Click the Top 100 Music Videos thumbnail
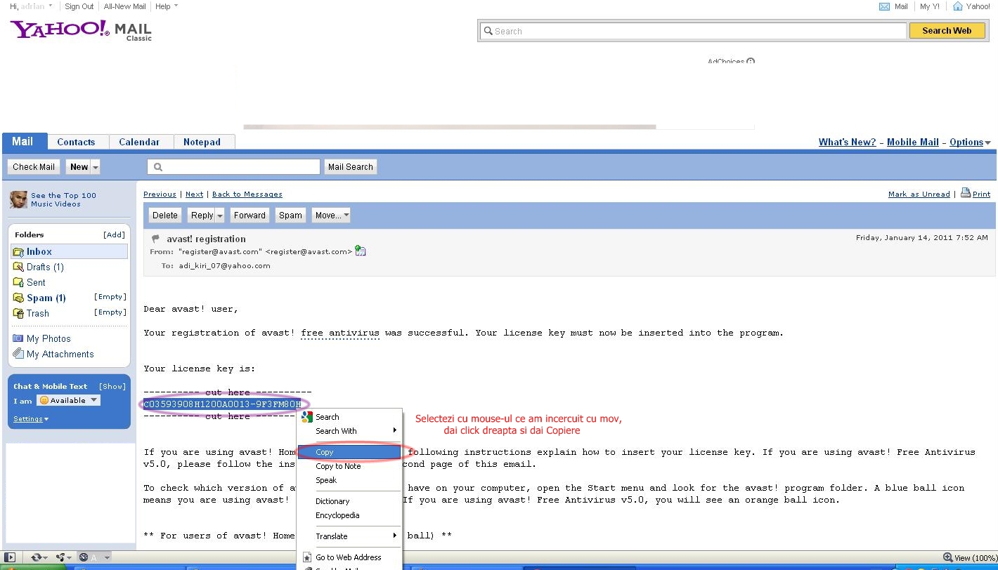998x570 pixels. pyautogui.click(x=18, y=199)
